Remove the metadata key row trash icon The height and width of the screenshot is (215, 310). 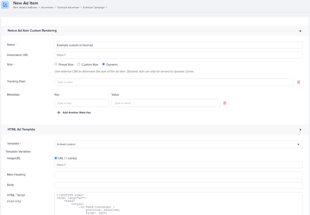[x=224, y=103]
